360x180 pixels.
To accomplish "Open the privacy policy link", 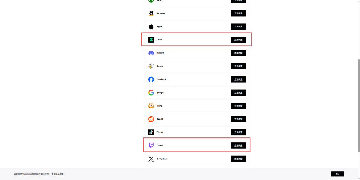I will (x=58, y=174).
